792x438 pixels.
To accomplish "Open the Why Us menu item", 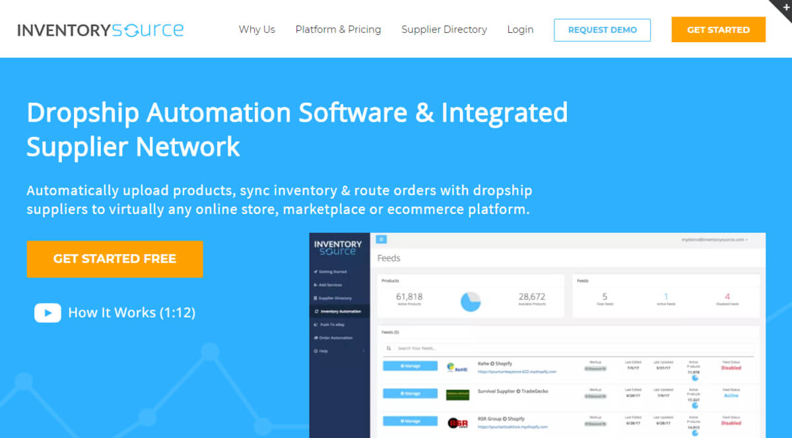I will (x=257, y=30).
